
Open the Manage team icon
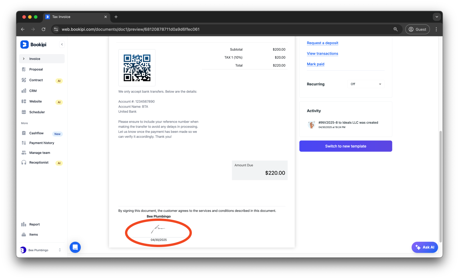(24, 153)
